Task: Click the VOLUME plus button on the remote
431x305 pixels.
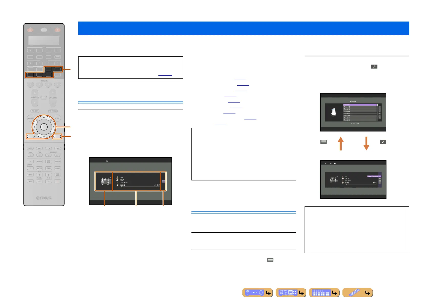Action: [x=53, y=92]
